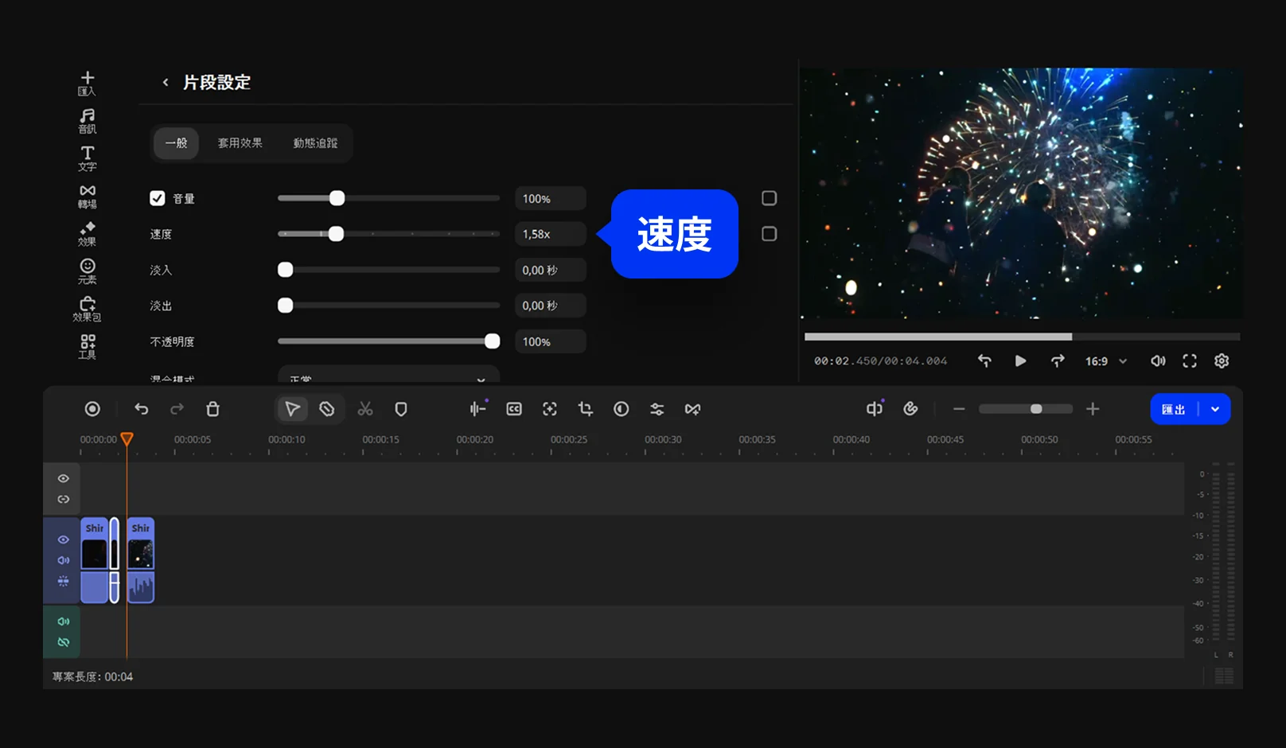The height and width of the screenshot is (748, 1286).
Task: Open the 文字 text tool panel
Action: click(88, 158)
